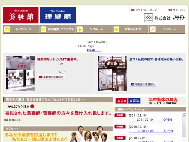Click 美粧館の店舗紹介 button
The image size is (189, 142).
point(51,77)
